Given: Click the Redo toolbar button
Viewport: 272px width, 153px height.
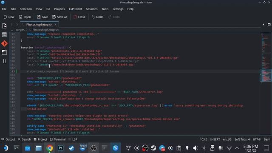Looking at the screenshot, I should (114, 17).
